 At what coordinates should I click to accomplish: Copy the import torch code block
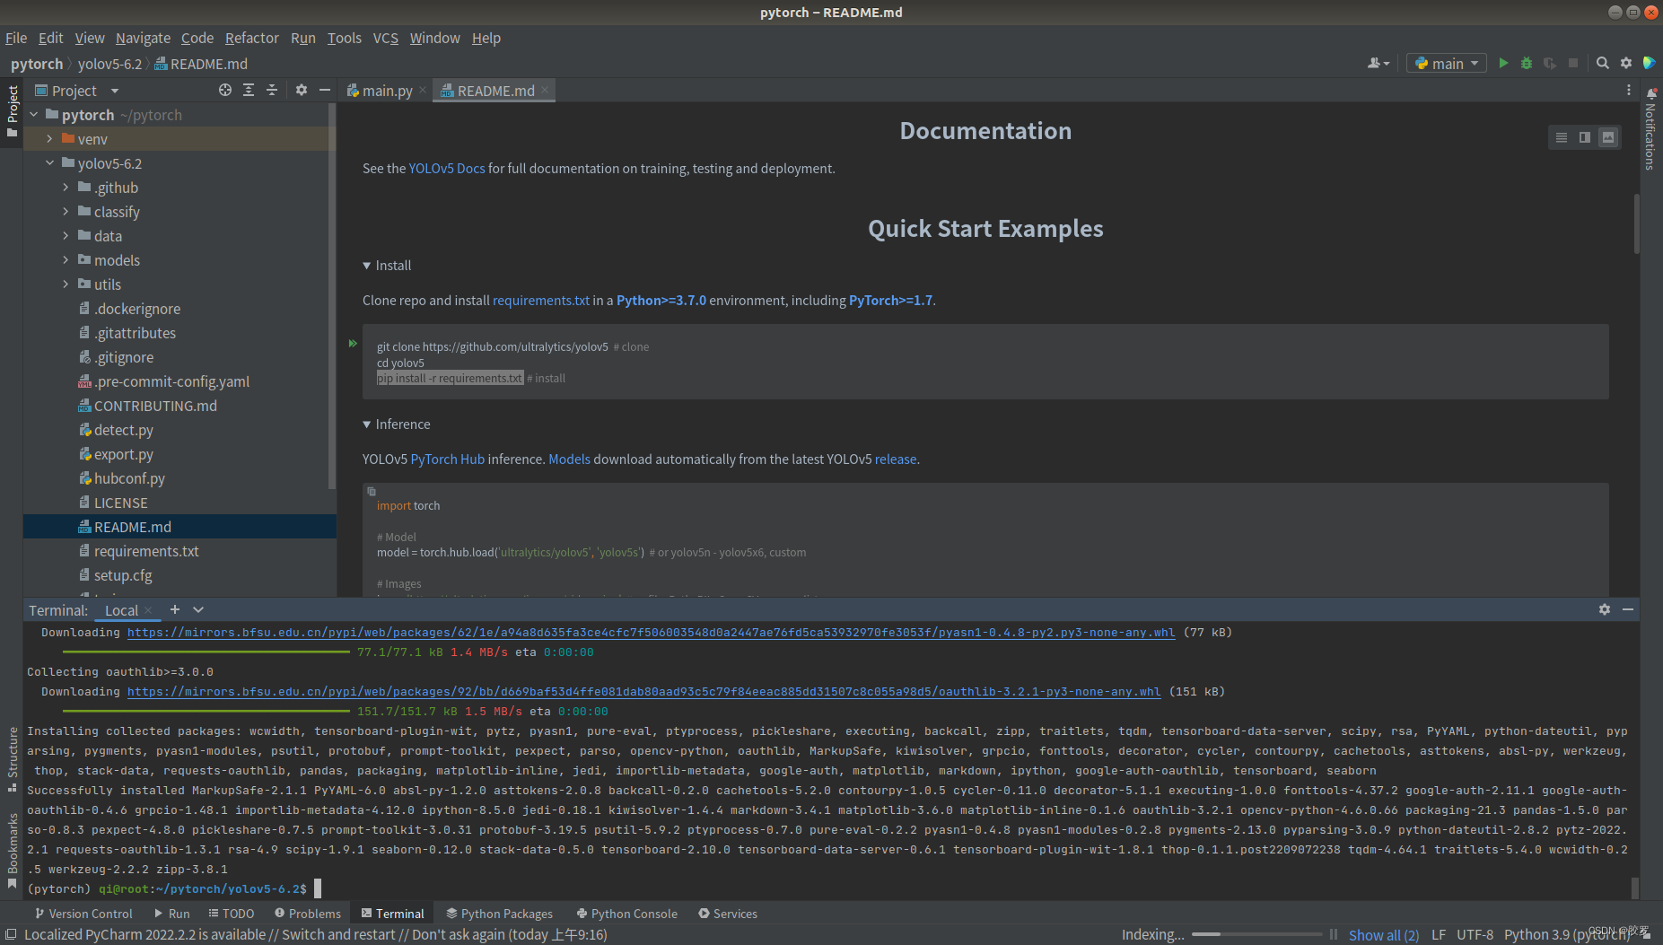click(372, 491)
